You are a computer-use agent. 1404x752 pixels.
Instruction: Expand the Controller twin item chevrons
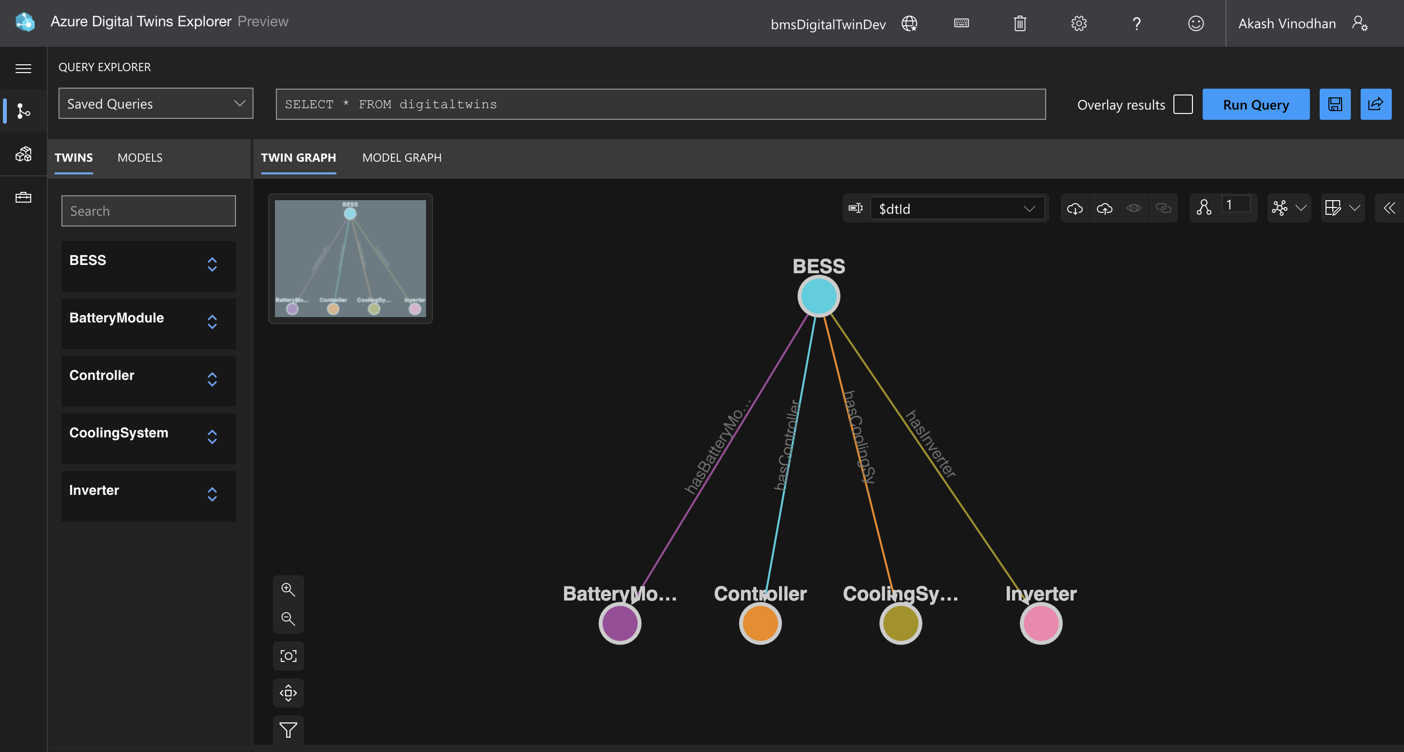213,379
